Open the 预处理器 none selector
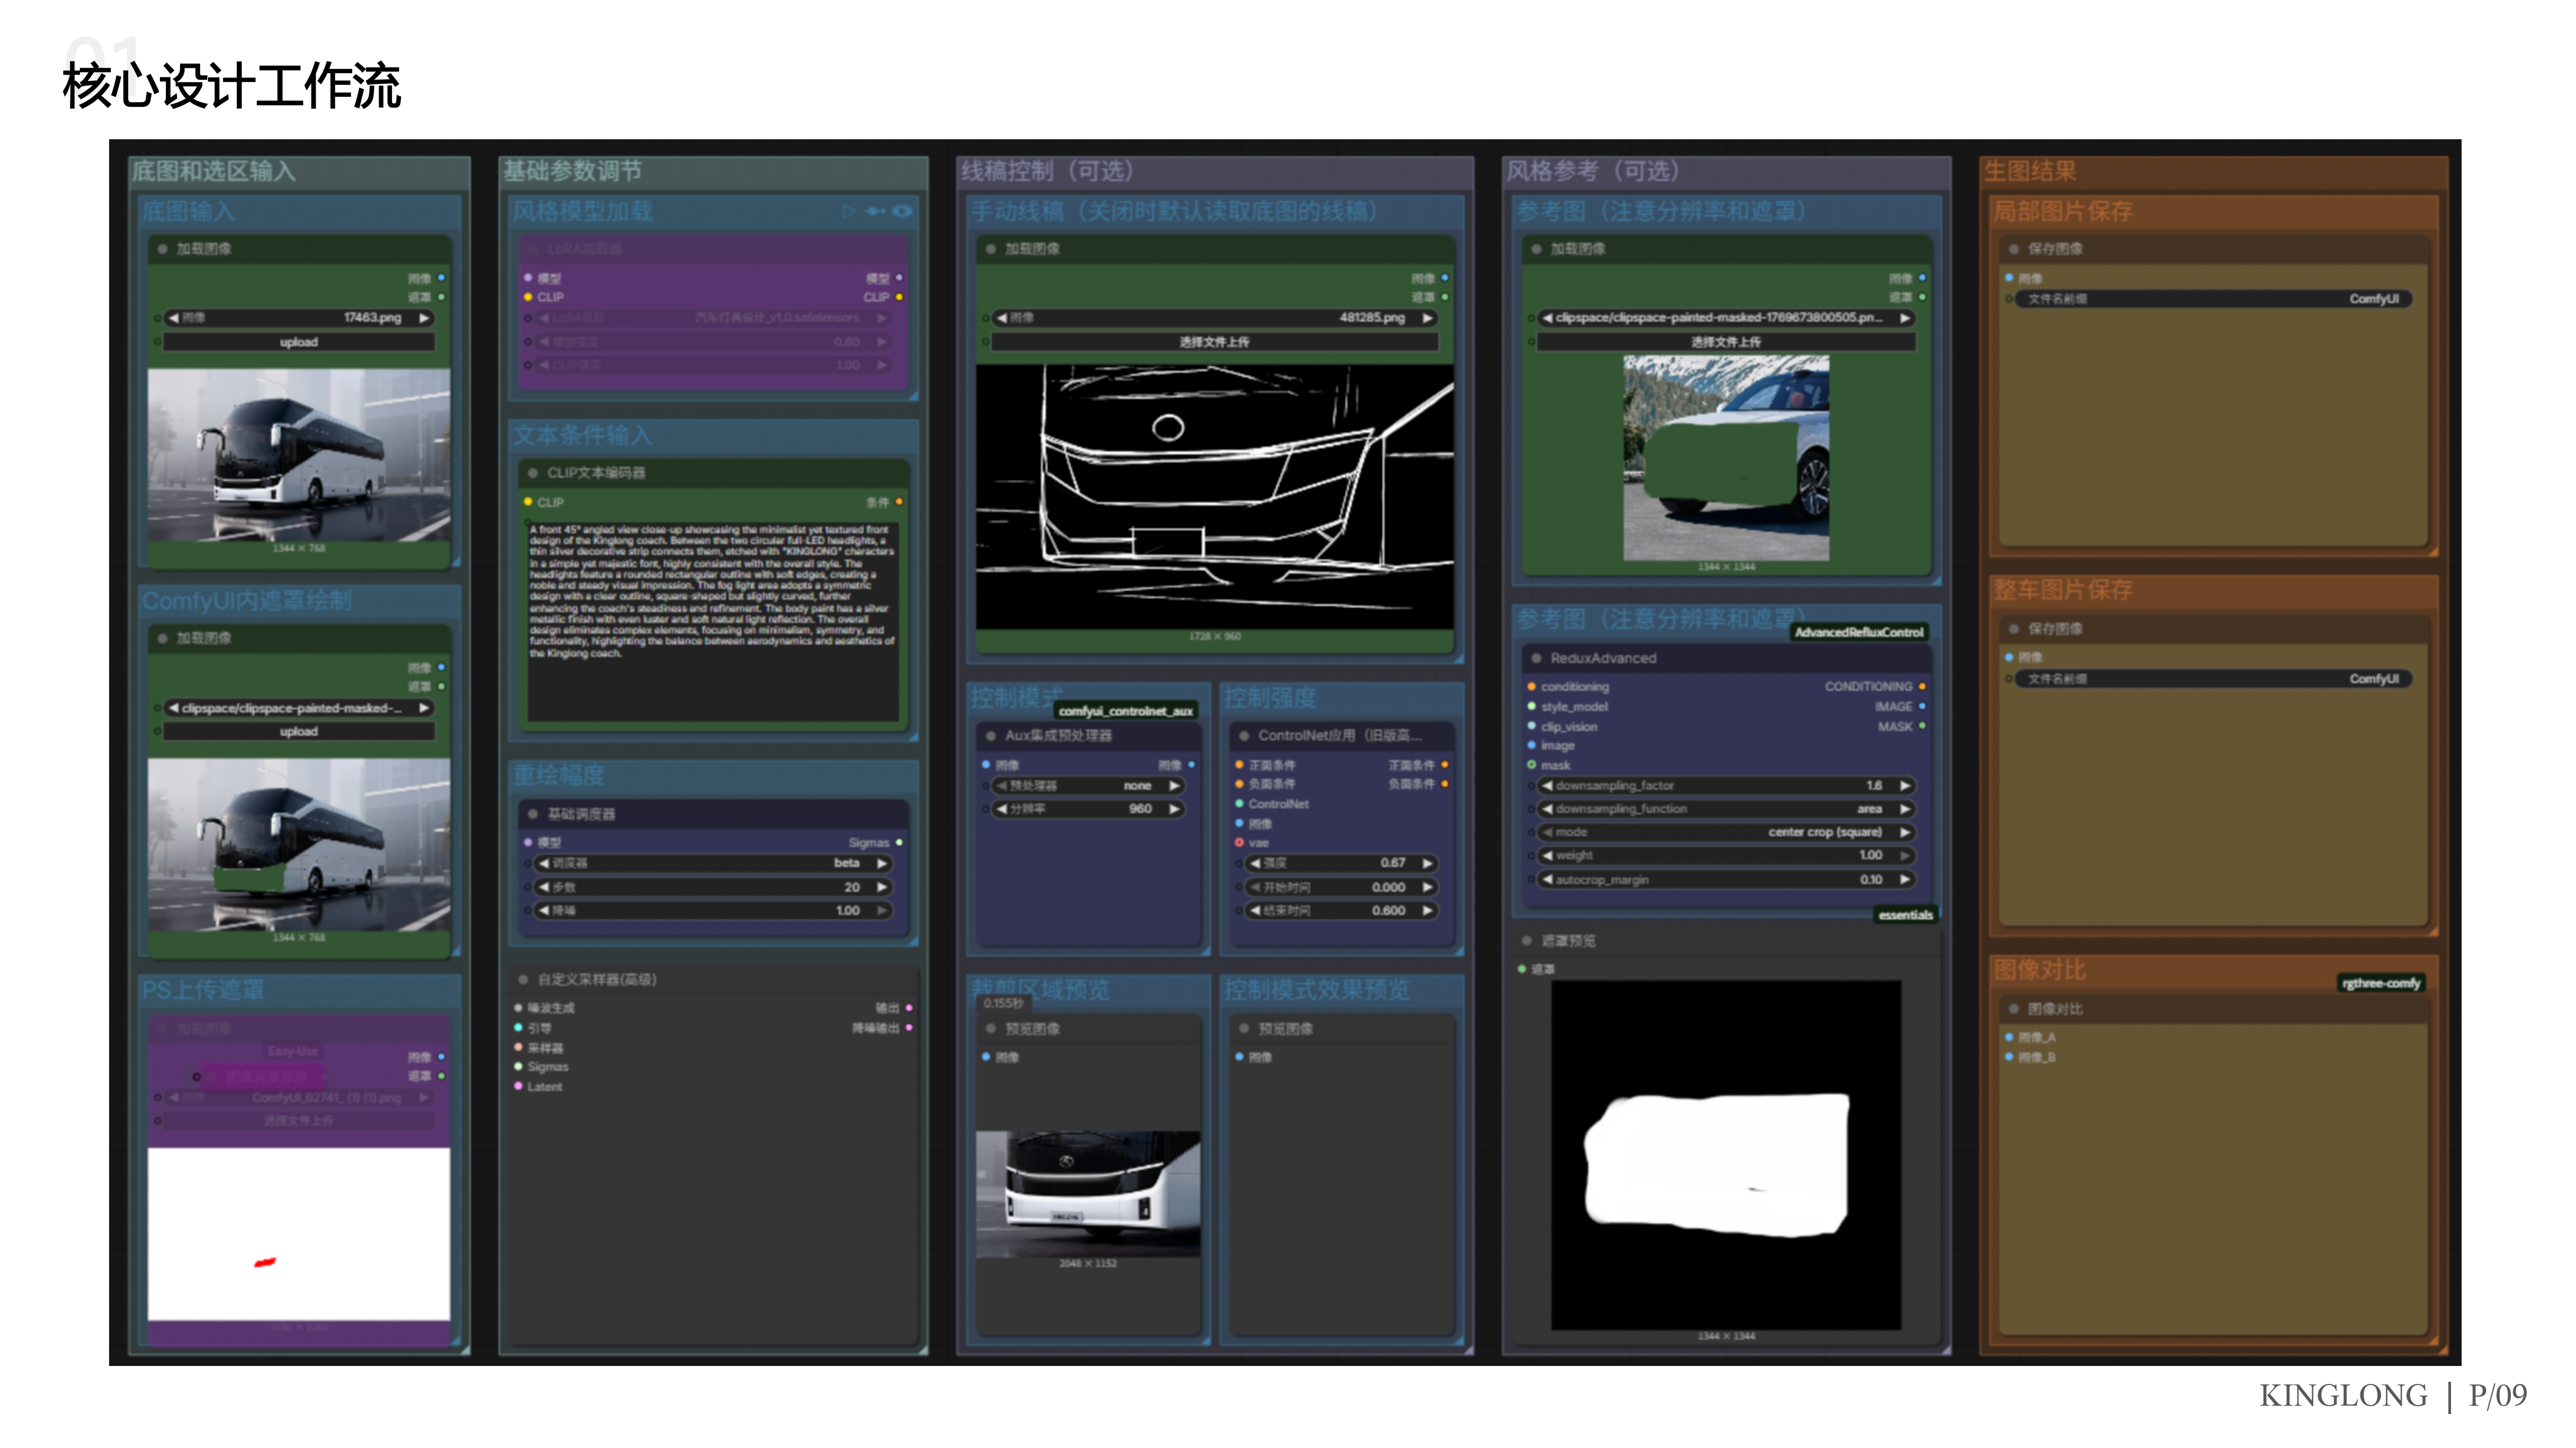The width and height of the screenshot is (2576, 1448). tap(1089, 786)
